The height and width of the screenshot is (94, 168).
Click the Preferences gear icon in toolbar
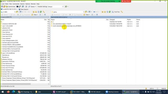click(26, 7)
